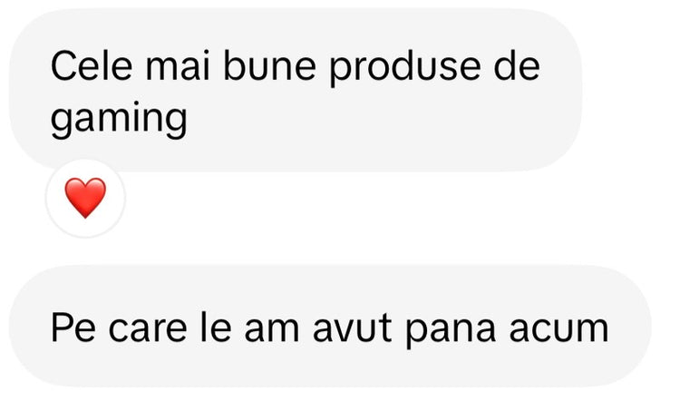680x420 pixels.
Task: Click the word 'Cele' at the message start
Action: coord(92,65)
